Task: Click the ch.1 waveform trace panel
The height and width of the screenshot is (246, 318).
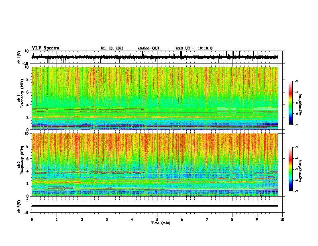Action: (158, 57)
